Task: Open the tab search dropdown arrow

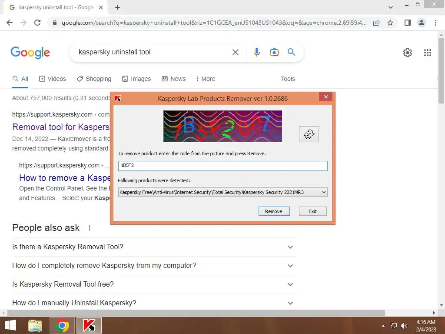Action: [x=391, y=7]
